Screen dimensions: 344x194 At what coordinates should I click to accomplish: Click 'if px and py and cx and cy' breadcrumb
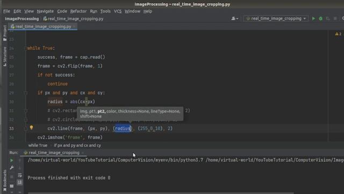pos(77,145)
